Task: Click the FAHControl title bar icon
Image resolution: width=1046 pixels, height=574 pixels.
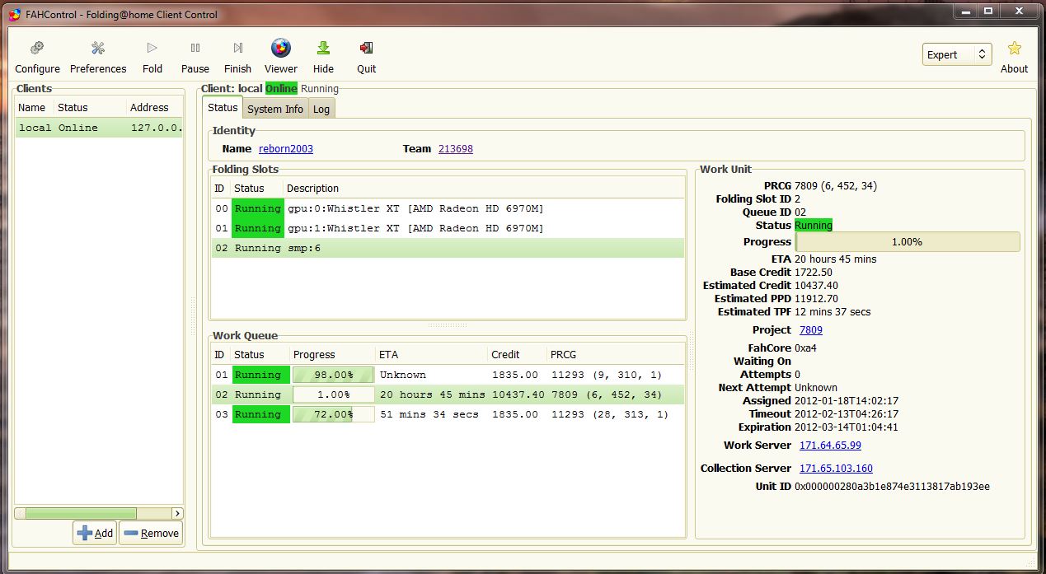Action: coord(14,14)
